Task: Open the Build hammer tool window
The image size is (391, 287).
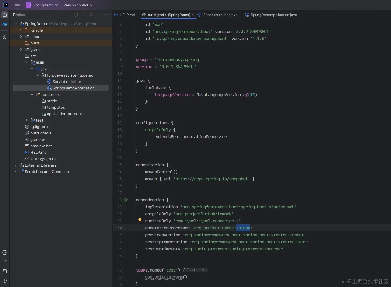Action: pos(5,262)
